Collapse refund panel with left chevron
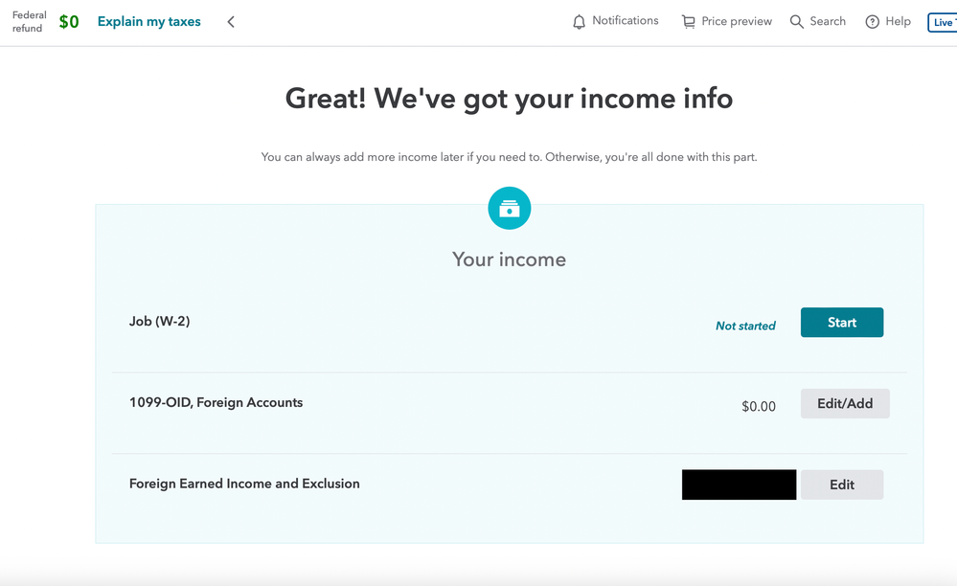957x586 pixels. 231,22
